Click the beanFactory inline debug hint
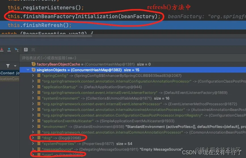The width and height of the screenshot is (246, 158). pyautogui.click(x=207, y=16)
